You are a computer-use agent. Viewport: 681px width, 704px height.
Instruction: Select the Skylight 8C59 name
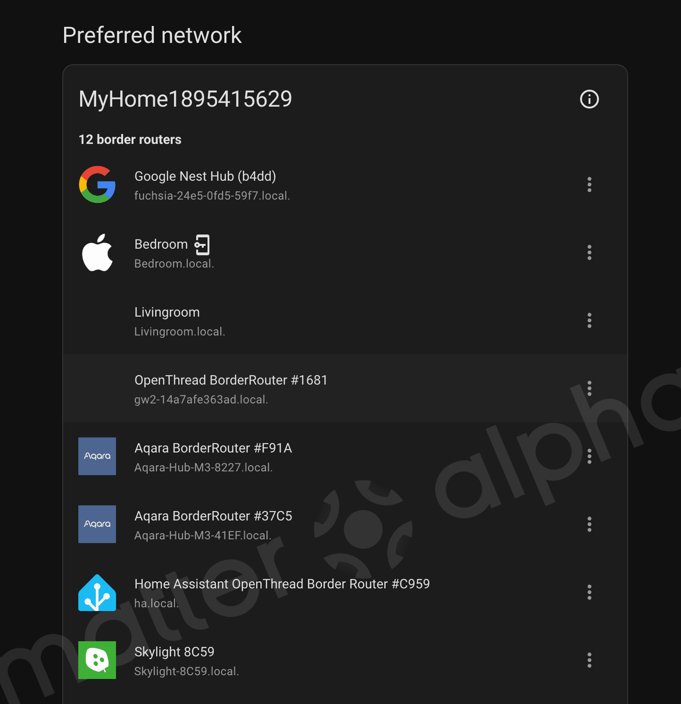174,652
